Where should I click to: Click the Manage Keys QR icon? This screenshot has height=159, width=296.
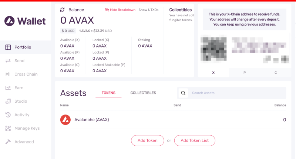point(8,128)
